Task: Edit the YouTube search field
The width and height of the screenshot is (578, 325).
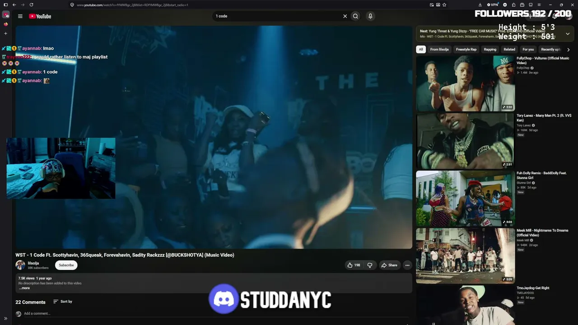Action: coord(277,16)
